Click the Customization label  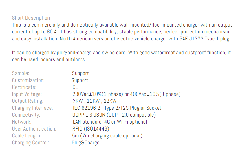click(28, 80)
